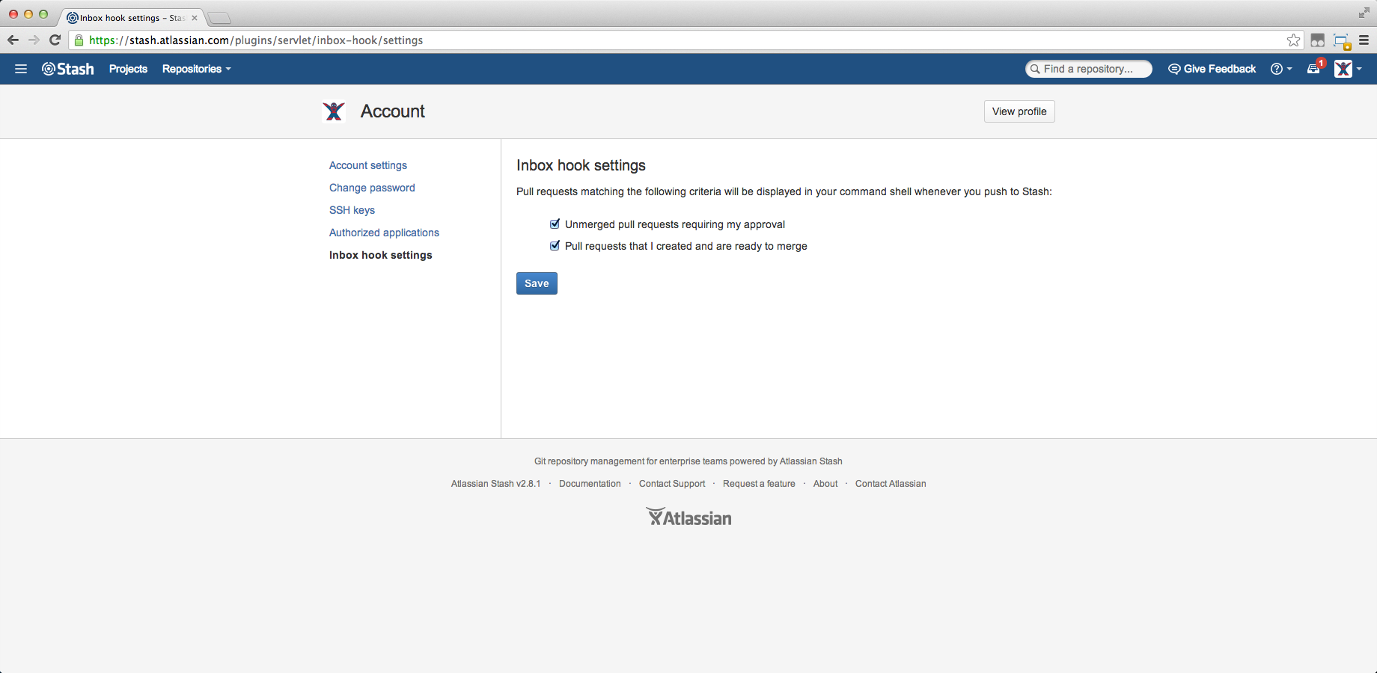Open the Projects menu item
The image size is (1377, 673).
click(x=128, y=69)
